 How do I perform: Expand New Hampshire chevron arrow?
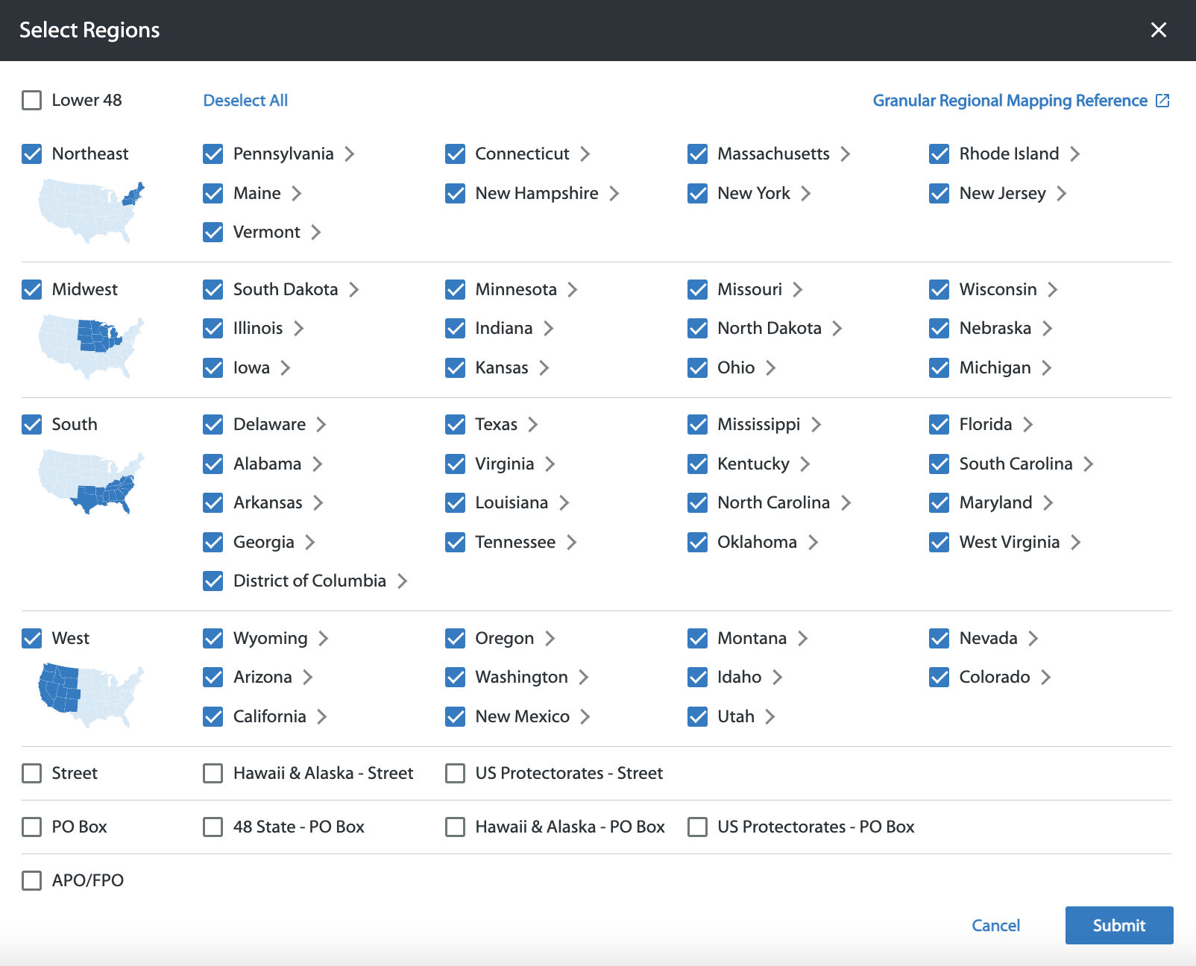pyautogui.click(x=614, y=193)
